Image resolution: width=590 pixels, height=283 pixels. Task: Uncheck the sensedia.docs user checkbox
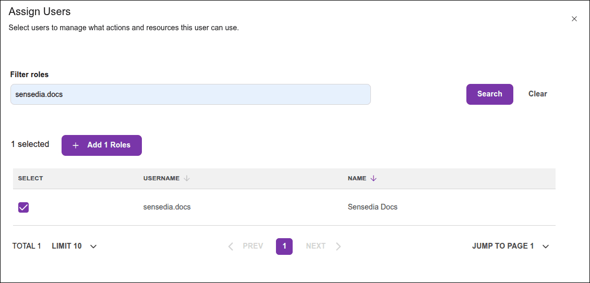tap(23, 207)
